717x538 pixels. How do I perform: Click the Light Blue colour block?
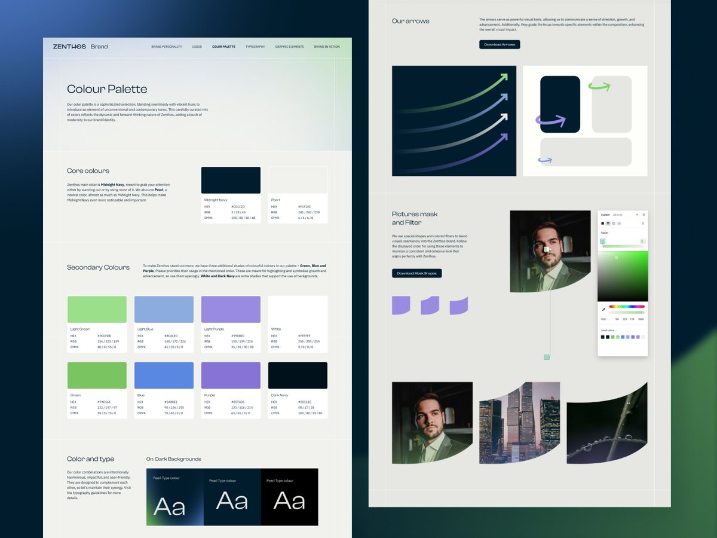click(164, 309)
